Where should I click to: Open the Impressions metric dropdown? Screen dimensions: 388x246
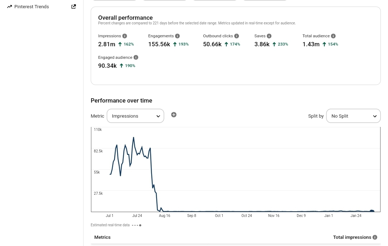coord(135,116)
